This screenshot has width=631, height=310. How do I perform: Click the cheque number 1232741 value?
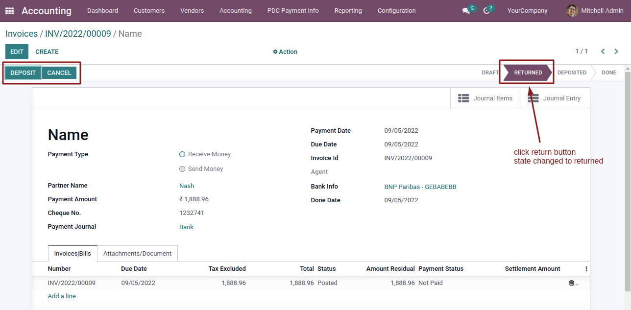(x=192, y=213)
